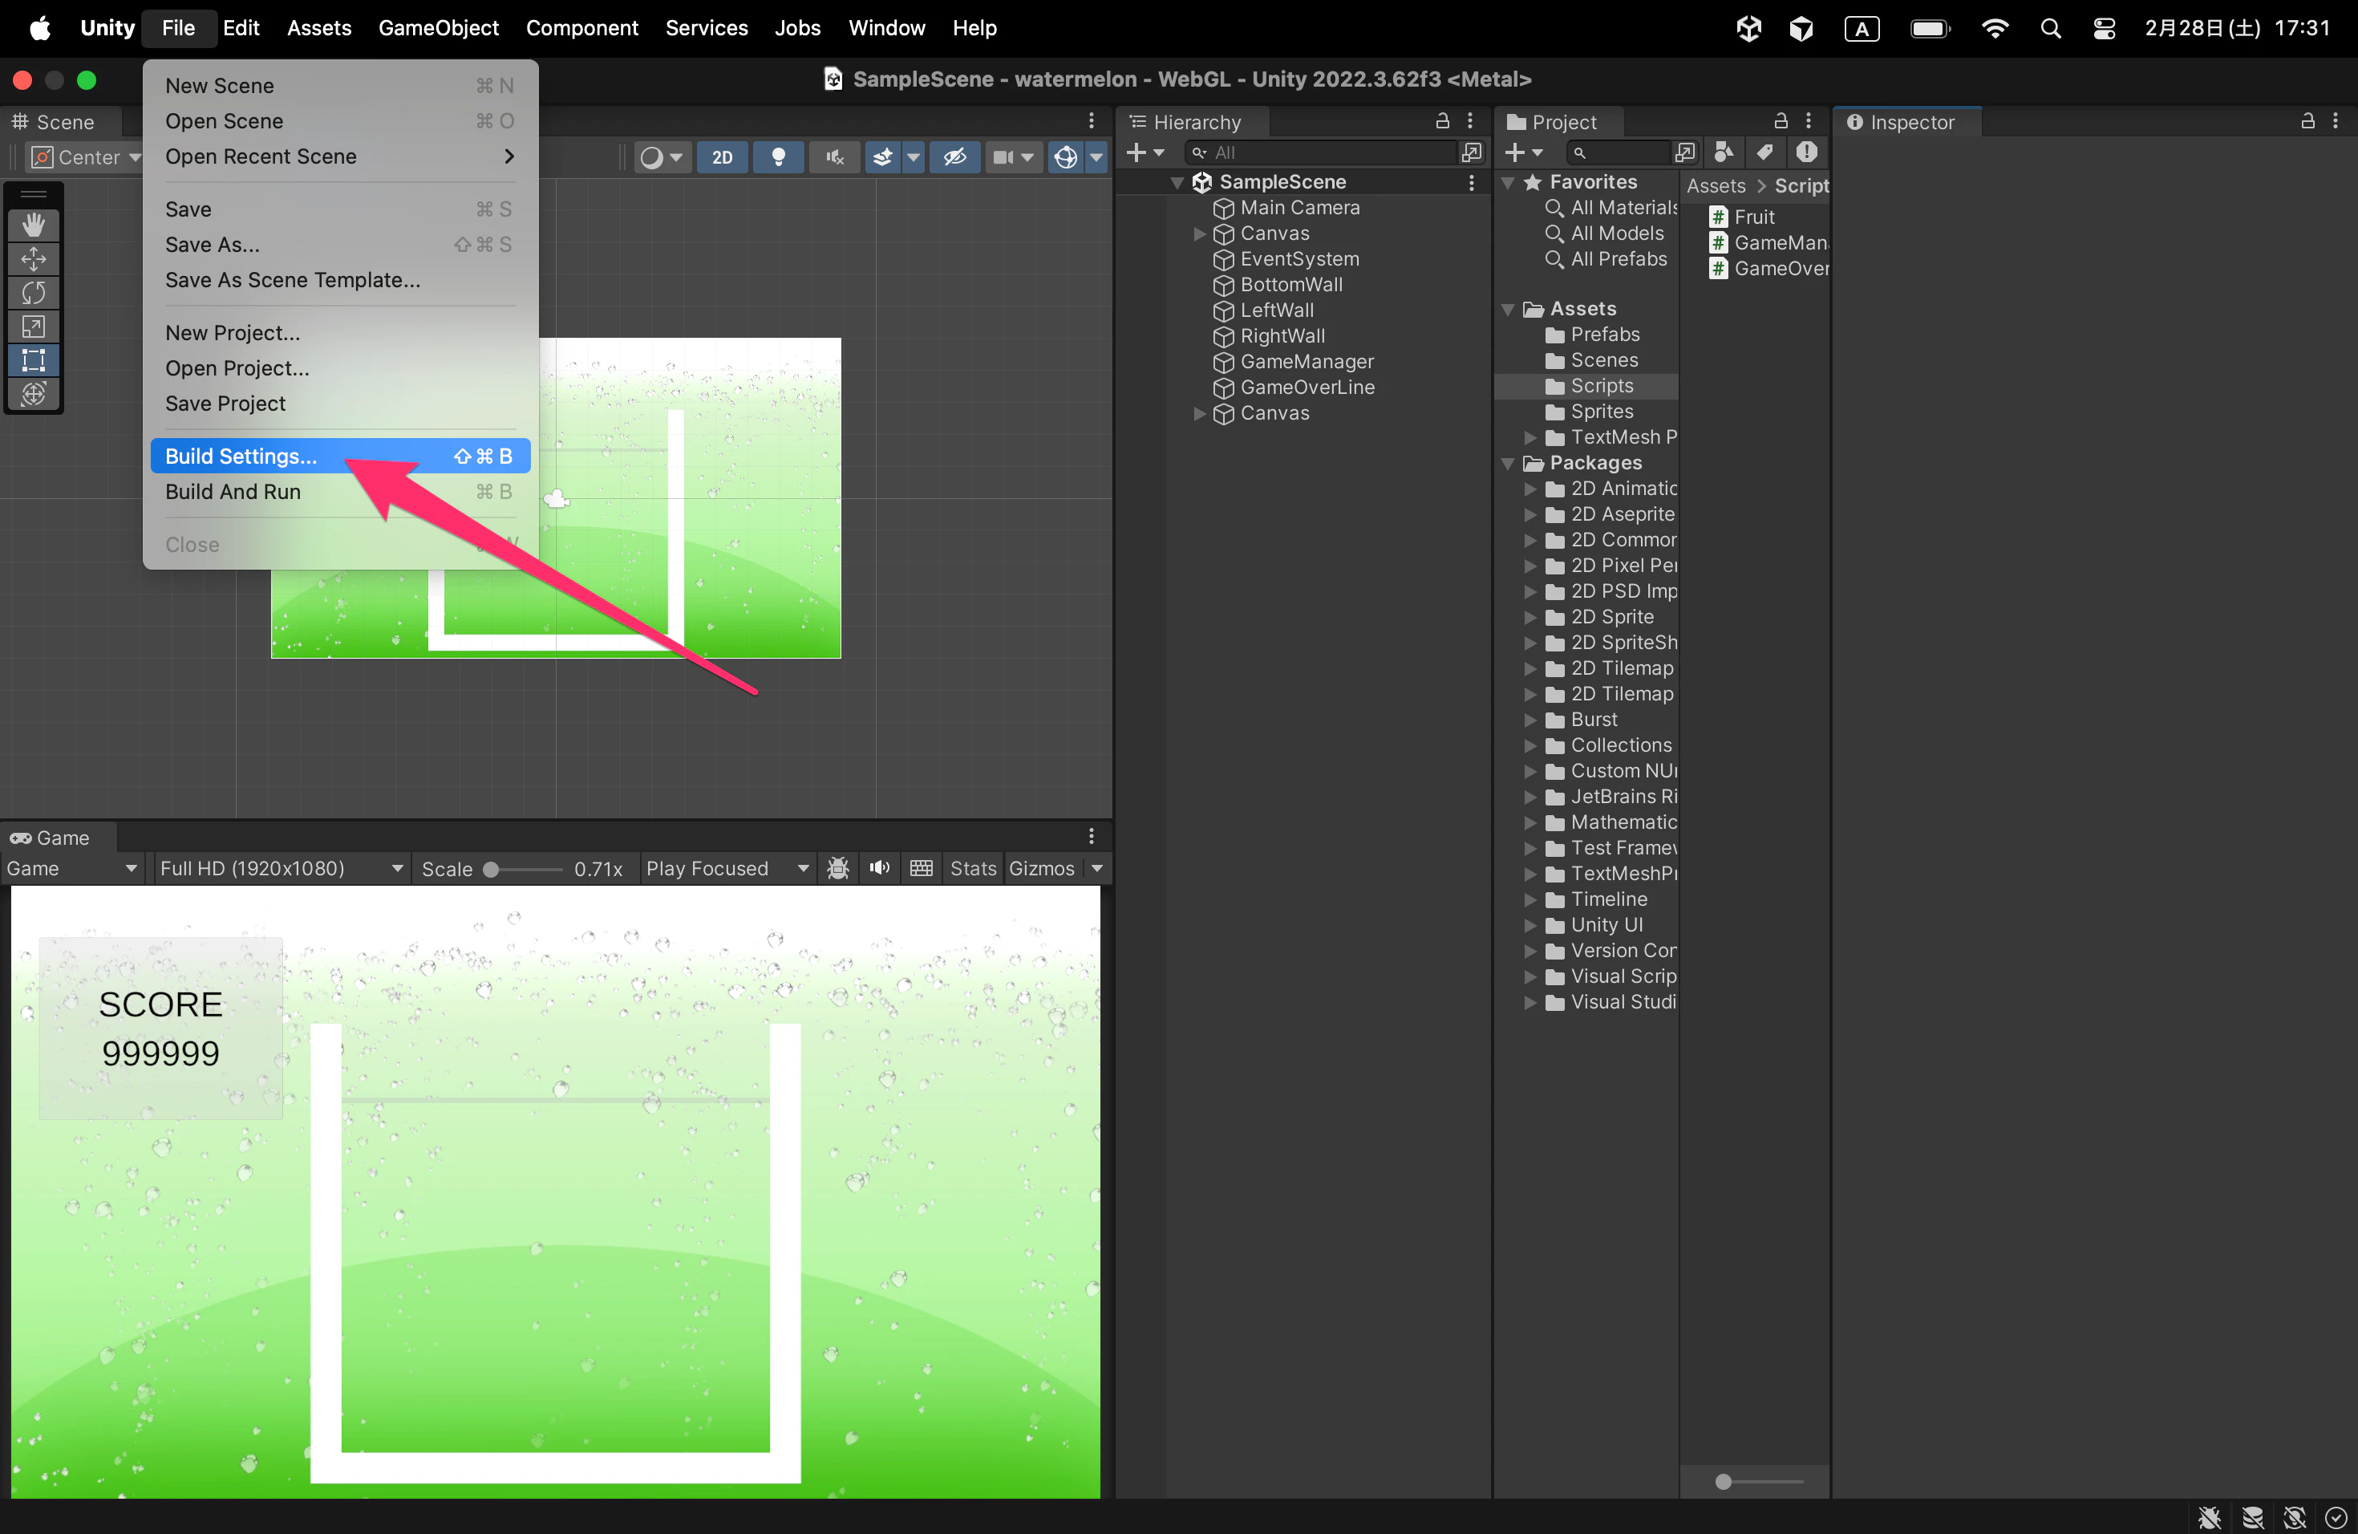Open Scene view three-dot options menu
Viewport: 2358px width, 1534px height.
tap(1092, 121)
